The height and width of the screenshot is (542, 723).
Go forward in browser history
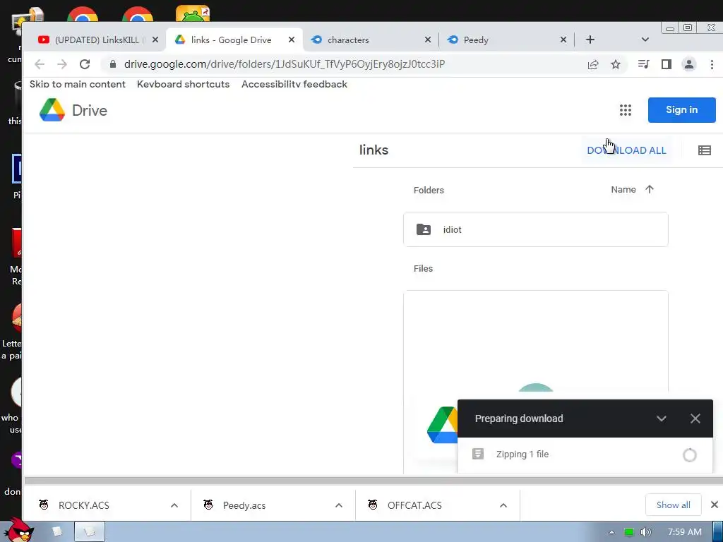(62, 64)
